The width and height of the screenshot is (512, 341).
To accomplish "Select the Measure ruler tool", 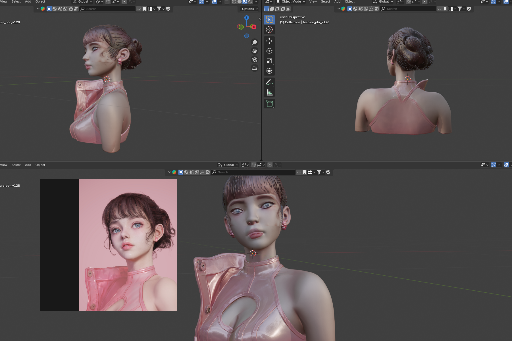I will 269,92.
